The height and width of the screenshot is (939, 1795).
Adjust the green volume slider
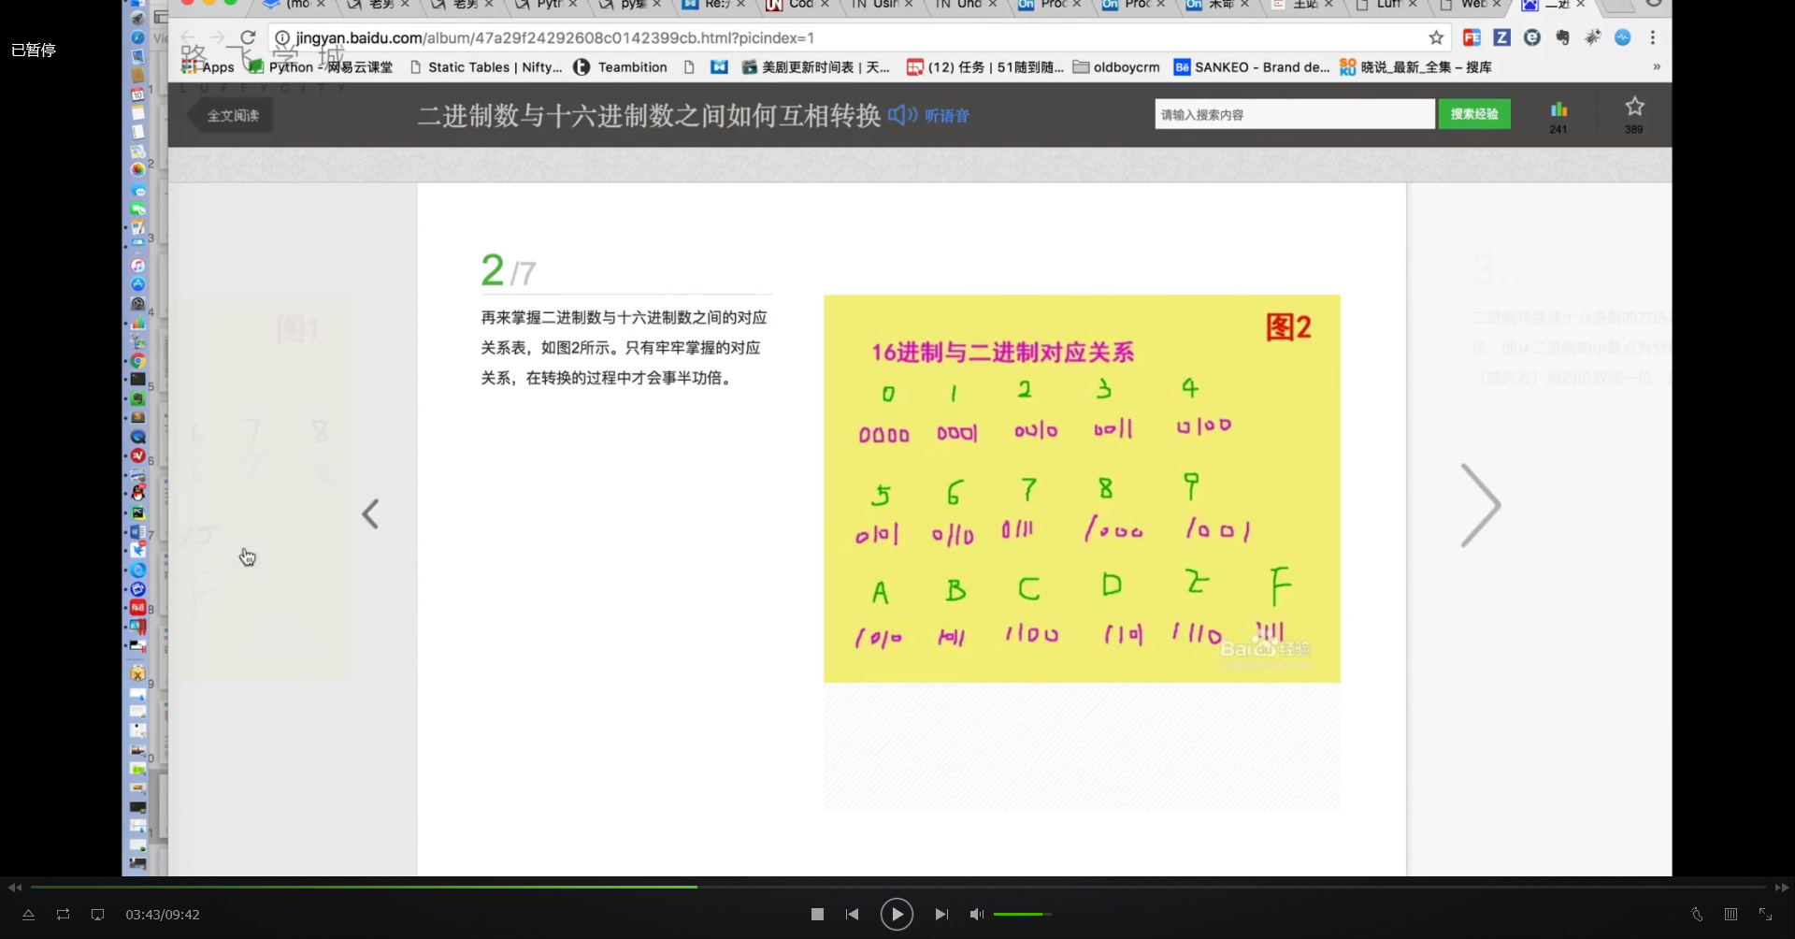[1022, 914]
